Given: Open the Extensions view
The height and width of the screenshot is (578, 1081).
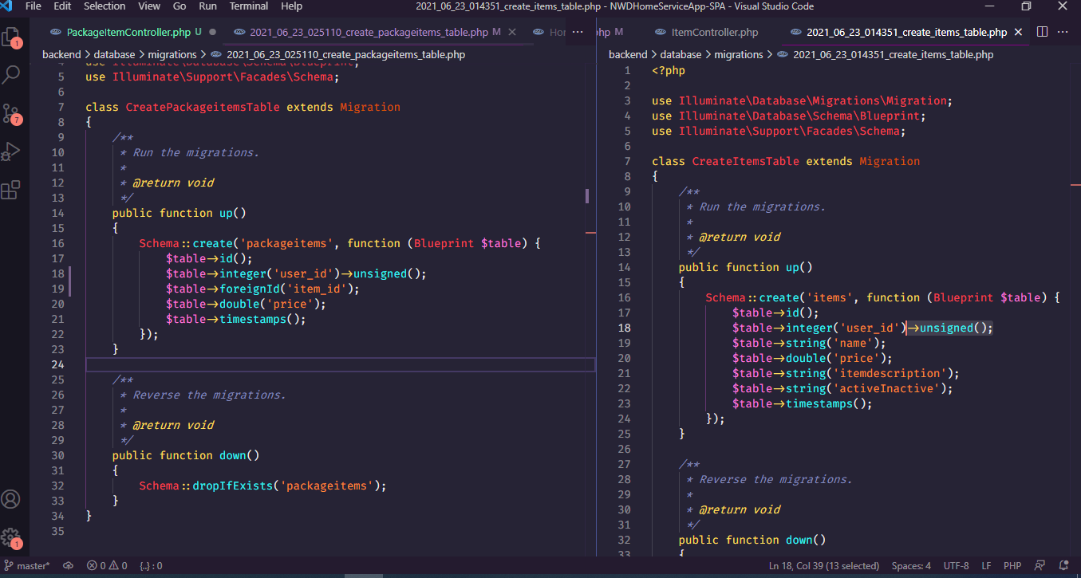Looking at the screenshot, I should pos(11,190).
